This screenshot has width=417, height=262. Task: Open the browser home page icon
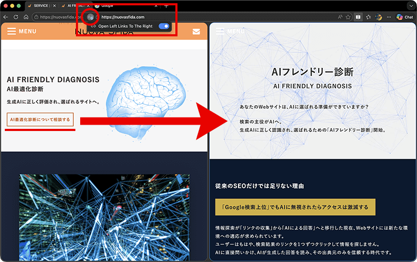26,17
